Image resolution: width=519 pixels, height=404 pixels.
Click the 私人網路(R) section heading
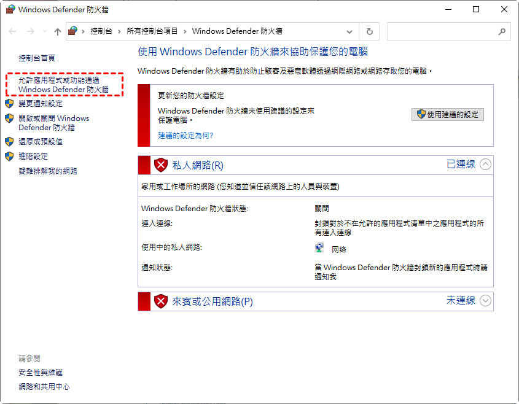[x=198, y=165]
